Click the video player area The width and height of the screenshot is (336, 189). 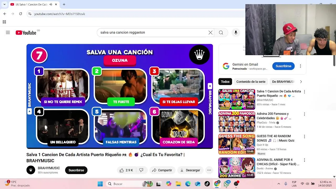pyautogui.click(x=120, y=96)
